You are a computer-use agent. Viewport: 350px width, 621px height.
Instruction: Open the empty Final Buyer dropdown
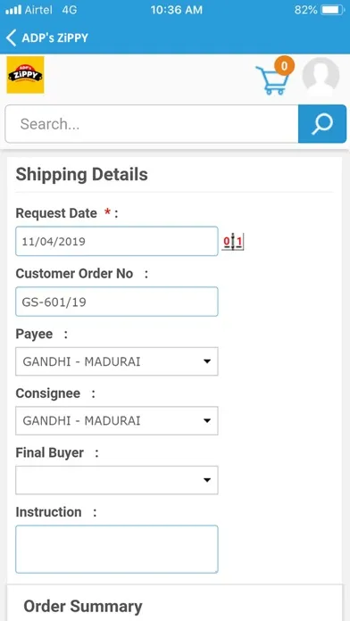117,480
